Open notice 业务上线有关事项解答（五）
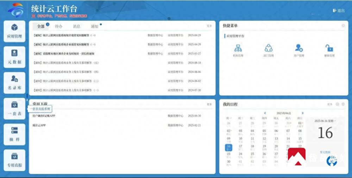 coord(66,63)
